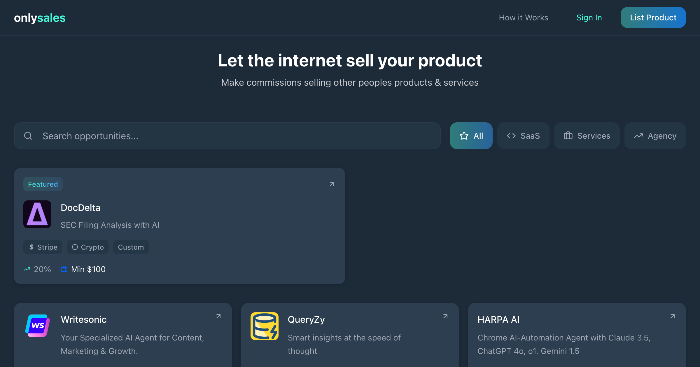The height and width of the screenshot is (367, 700).
Task: Click the 20% commission trend icon
Action: click(27, 269)
